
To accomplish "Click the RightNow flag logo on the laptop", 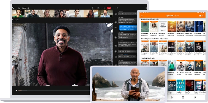I will [13, 8].
